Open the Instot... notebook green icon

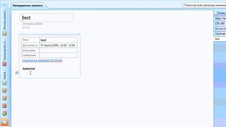click(x=4, y=83)
